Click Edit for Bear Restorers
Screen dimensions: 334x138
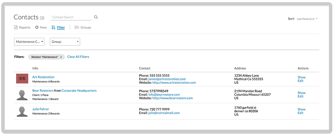(300, 96)
